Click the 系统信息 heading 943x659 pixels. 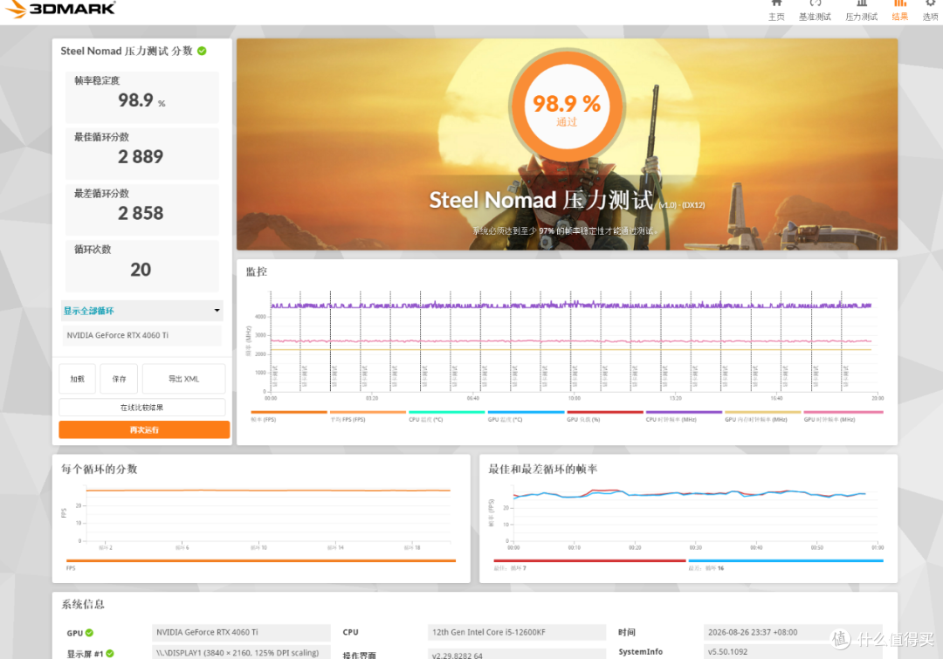click(83, 604)
